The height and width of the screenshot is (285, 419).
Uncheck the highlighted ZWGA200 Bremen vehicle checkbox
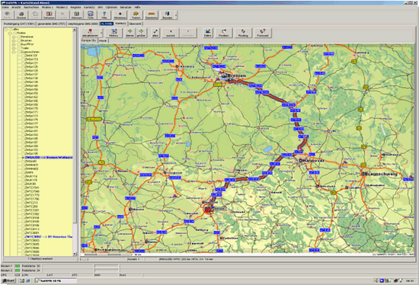click(x=23, y=158)
